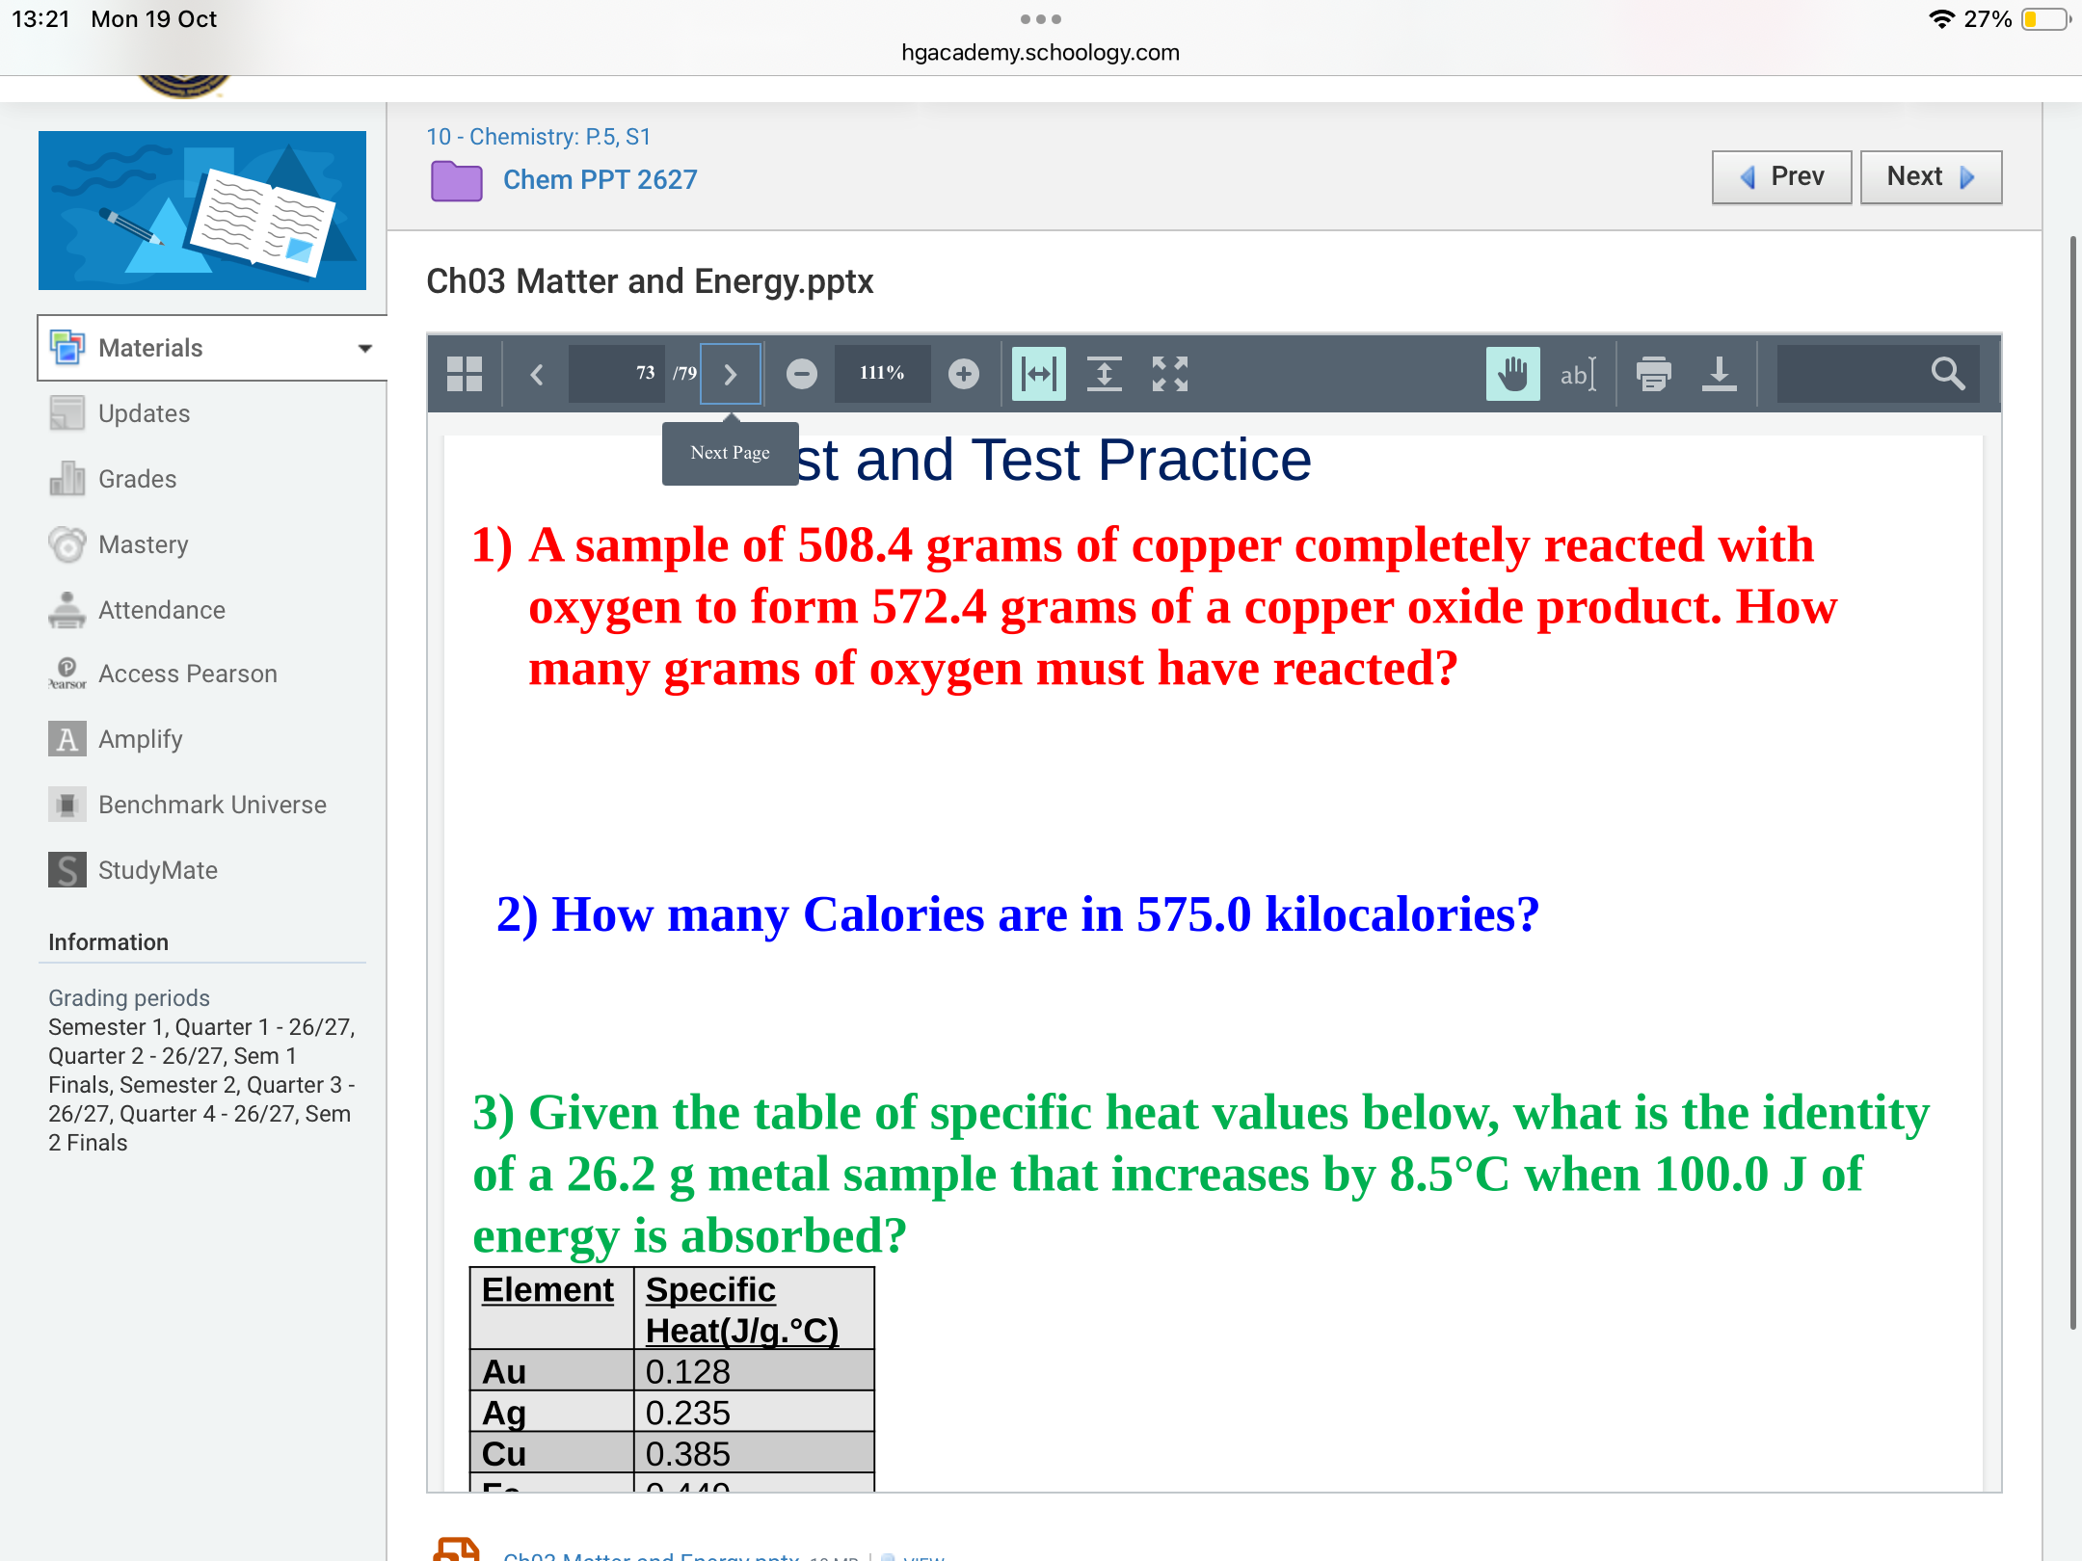2082x1561 pixels.
Task: Select fit-to-page height view
Action: (1105, 374)
